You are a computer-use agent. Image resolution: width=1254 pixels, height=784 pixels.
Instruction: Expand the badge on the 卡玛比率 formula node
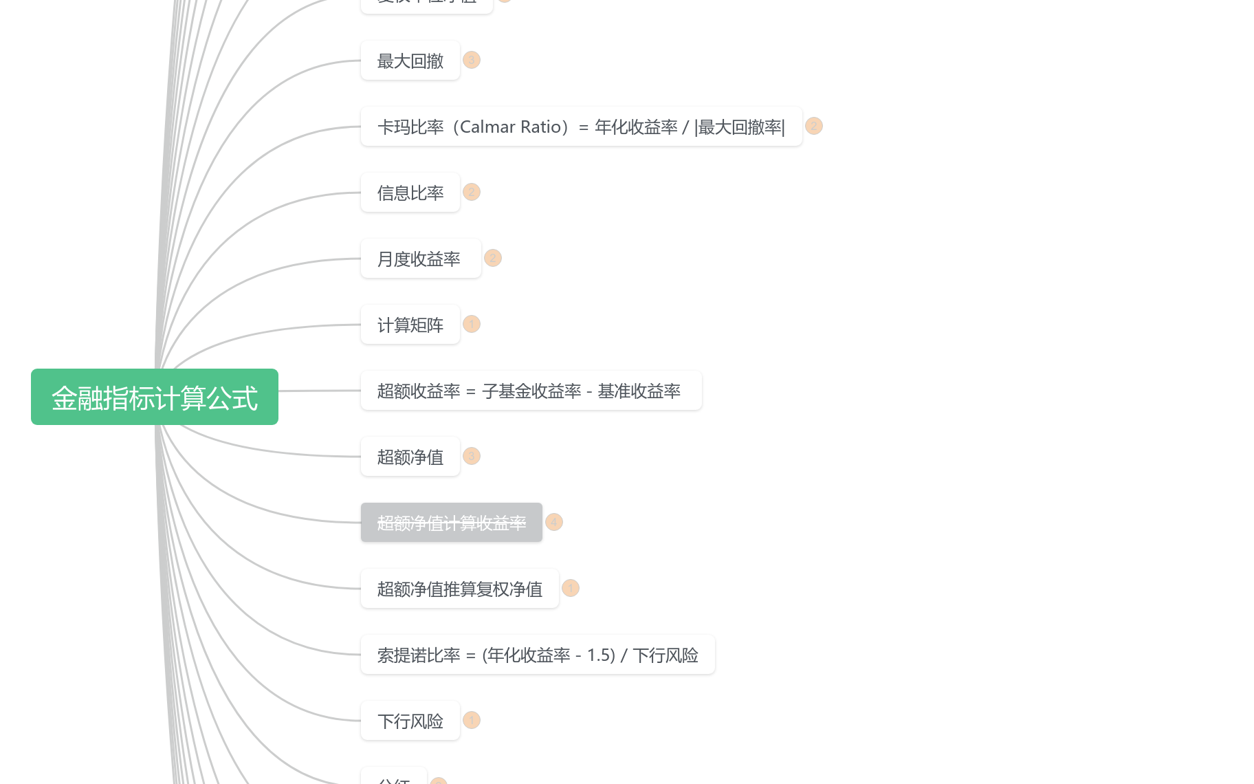[x=813, y=127]
